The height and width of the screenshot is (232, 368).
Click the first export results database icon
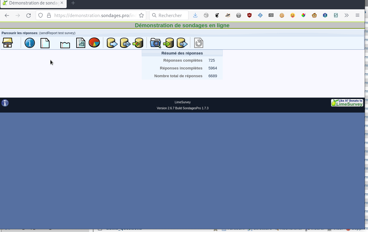pyautogui.click(x=112, y=43)
